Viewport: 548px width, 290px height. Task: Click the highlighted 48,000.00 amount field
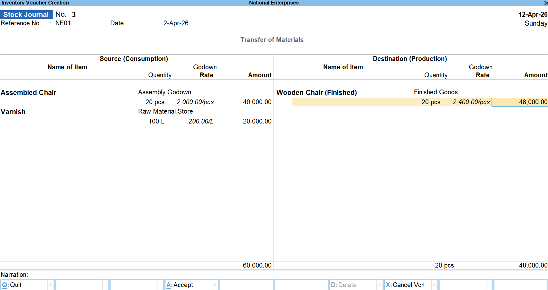point(520,102)
